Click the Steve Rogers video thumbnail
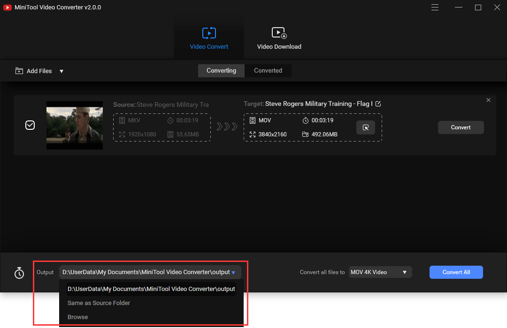This screenshot has width=507, height=328. pyautogui.click(x=75, y=125)
